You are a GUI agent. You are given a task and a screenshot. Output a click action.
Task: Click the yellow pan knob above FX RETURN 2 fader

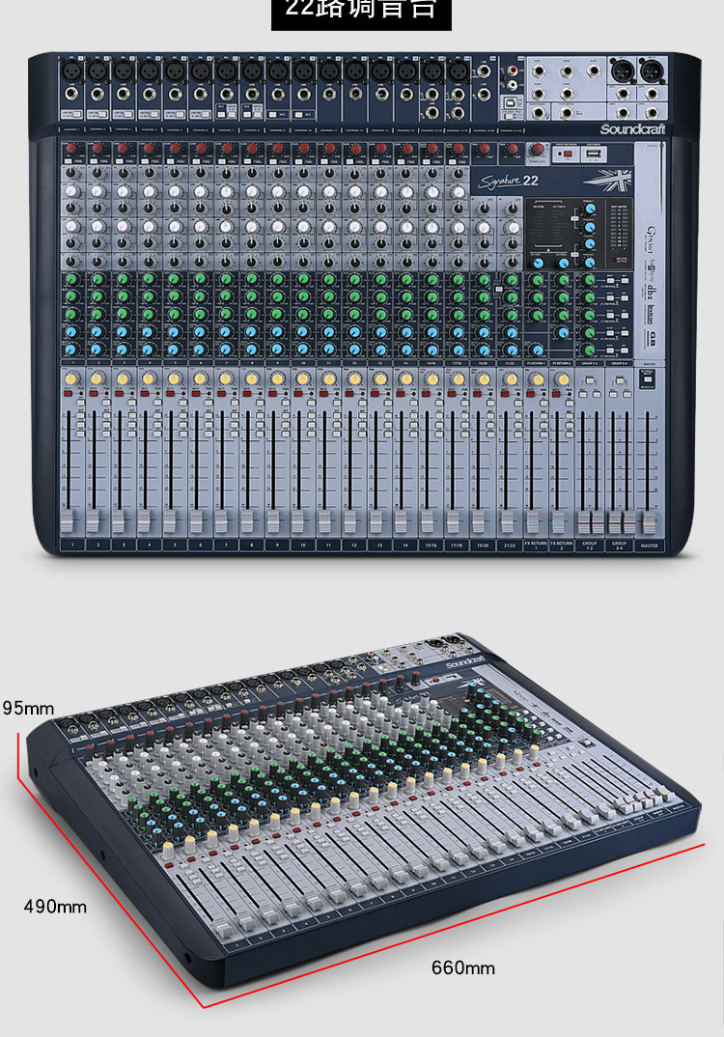point(563,378)
